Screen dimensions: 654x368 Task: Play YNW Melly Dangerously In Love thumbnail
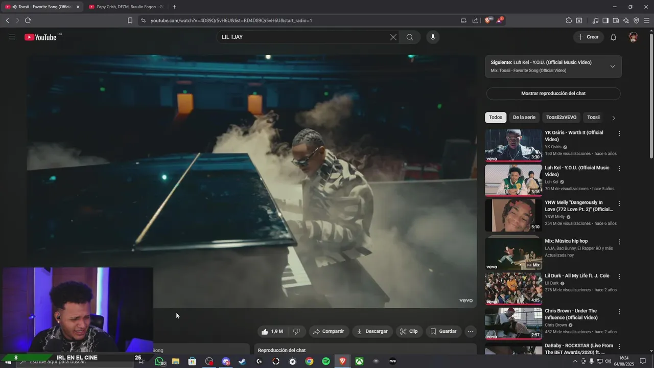[x=513, y=215]
